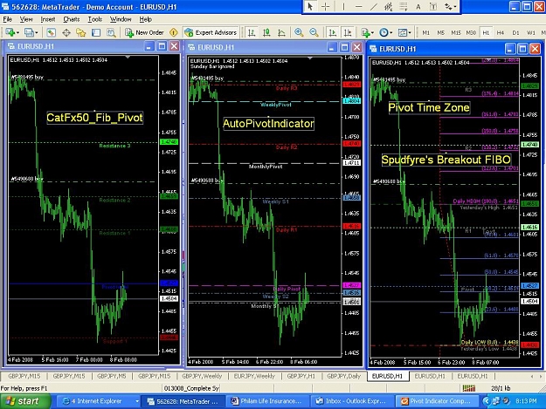Image resolution: width=546 pixels, height=409 pixels.
Task: Show the Navigator panel folder-star icon
Action: pos(81,32)
